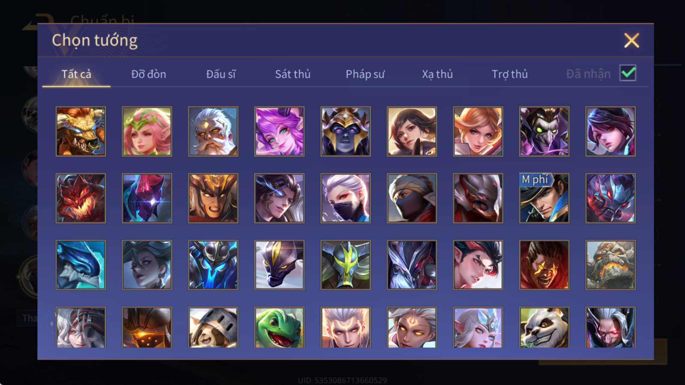Select the plague-mask crow hero with green eyes
This screenshot has height=385, width=685.
pyautogui.click(x=544, y=131)
